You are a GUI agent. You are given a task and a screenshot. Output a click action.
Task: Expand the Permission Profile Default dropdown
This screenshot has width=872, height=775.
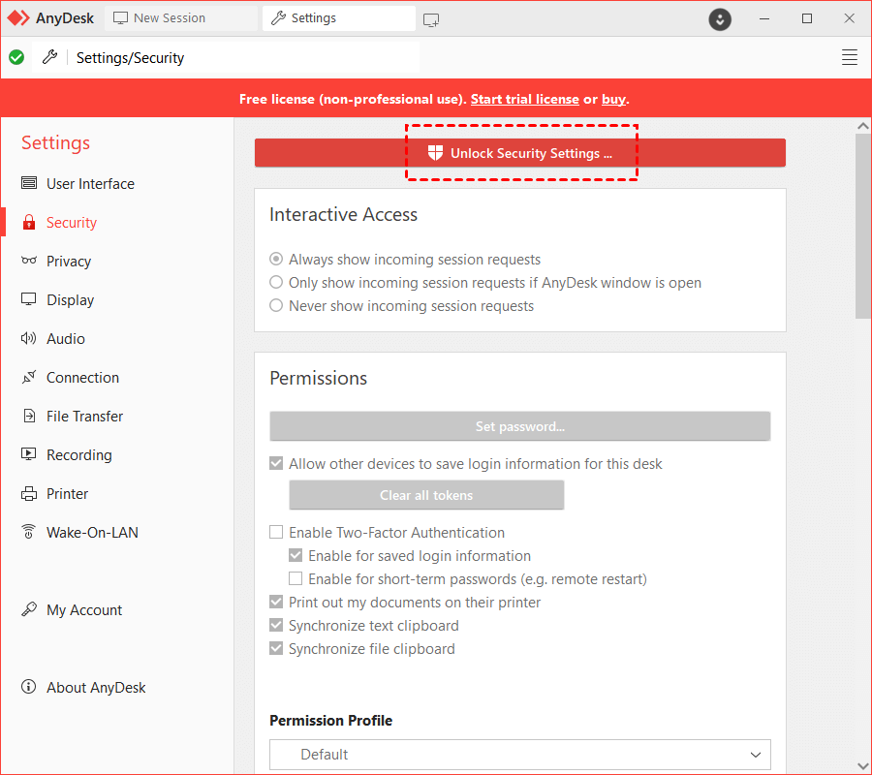(x=519, y=755)
